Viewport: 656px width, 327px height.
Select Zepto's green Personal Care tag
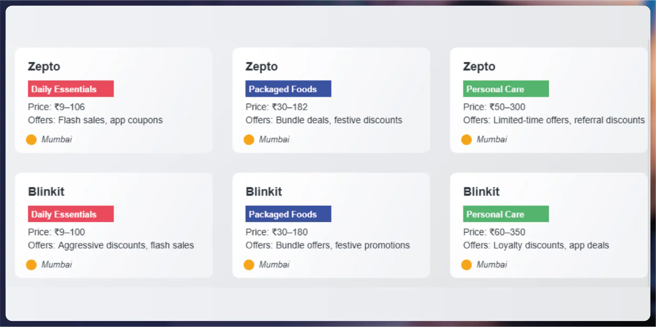coord(506,89)
